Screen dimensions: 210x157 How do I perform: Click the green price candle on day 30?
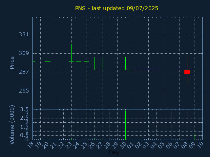coord(125,64)
